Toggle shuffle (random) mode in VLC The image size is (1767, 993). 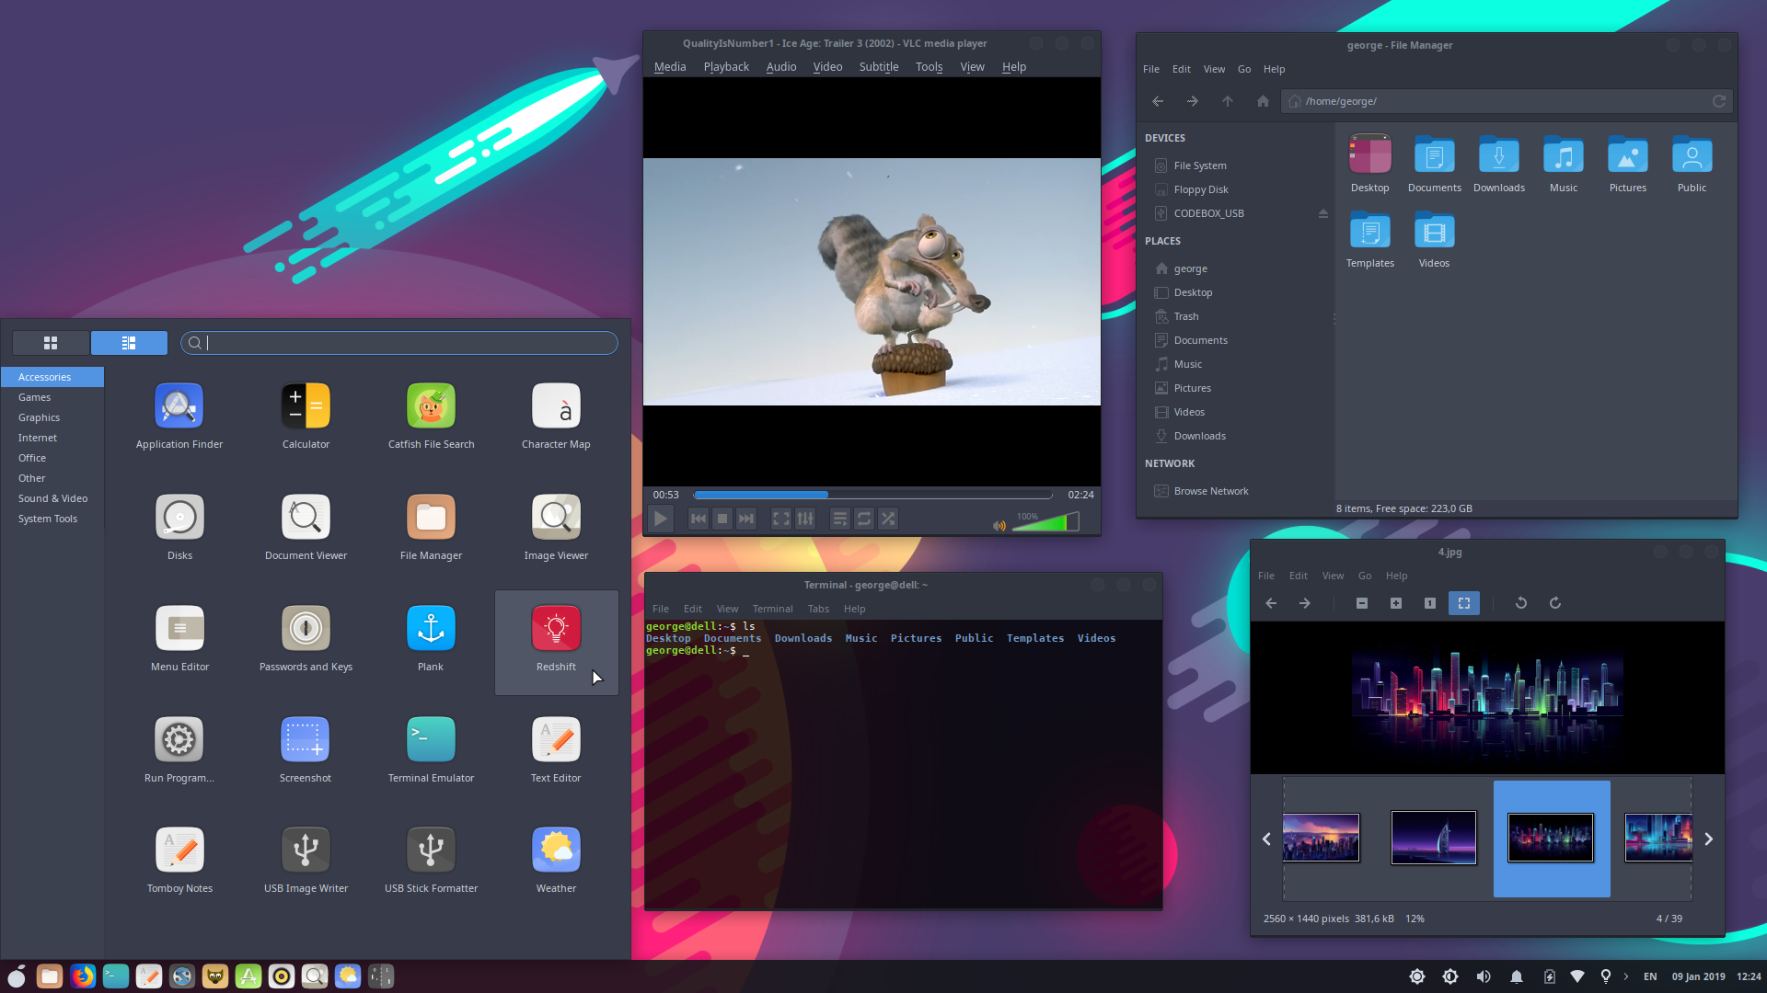point(888,519)
